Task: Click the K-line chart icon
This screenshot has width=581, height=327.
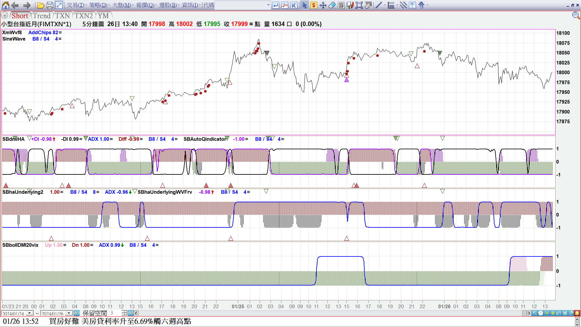Action: pyautogui.click(x=294, y=5)
